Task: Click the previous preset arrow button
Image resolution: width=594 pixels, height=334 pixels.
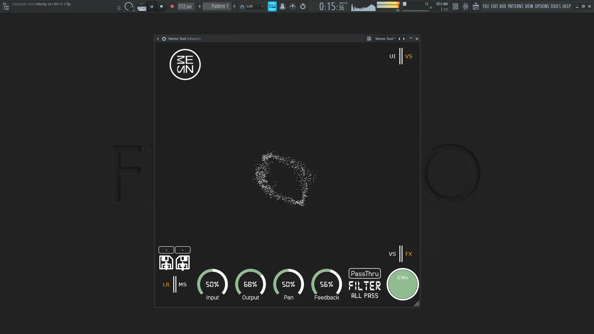Action: click(x=166, y=250)
